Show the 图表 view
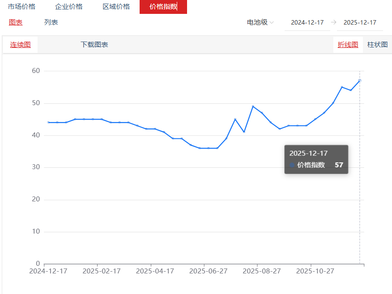This screenshot has height=294, width=392. click(16, 22)
